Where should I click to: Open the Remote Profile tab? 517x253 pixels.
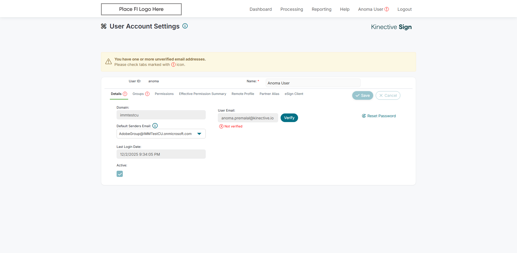[243, 94]
